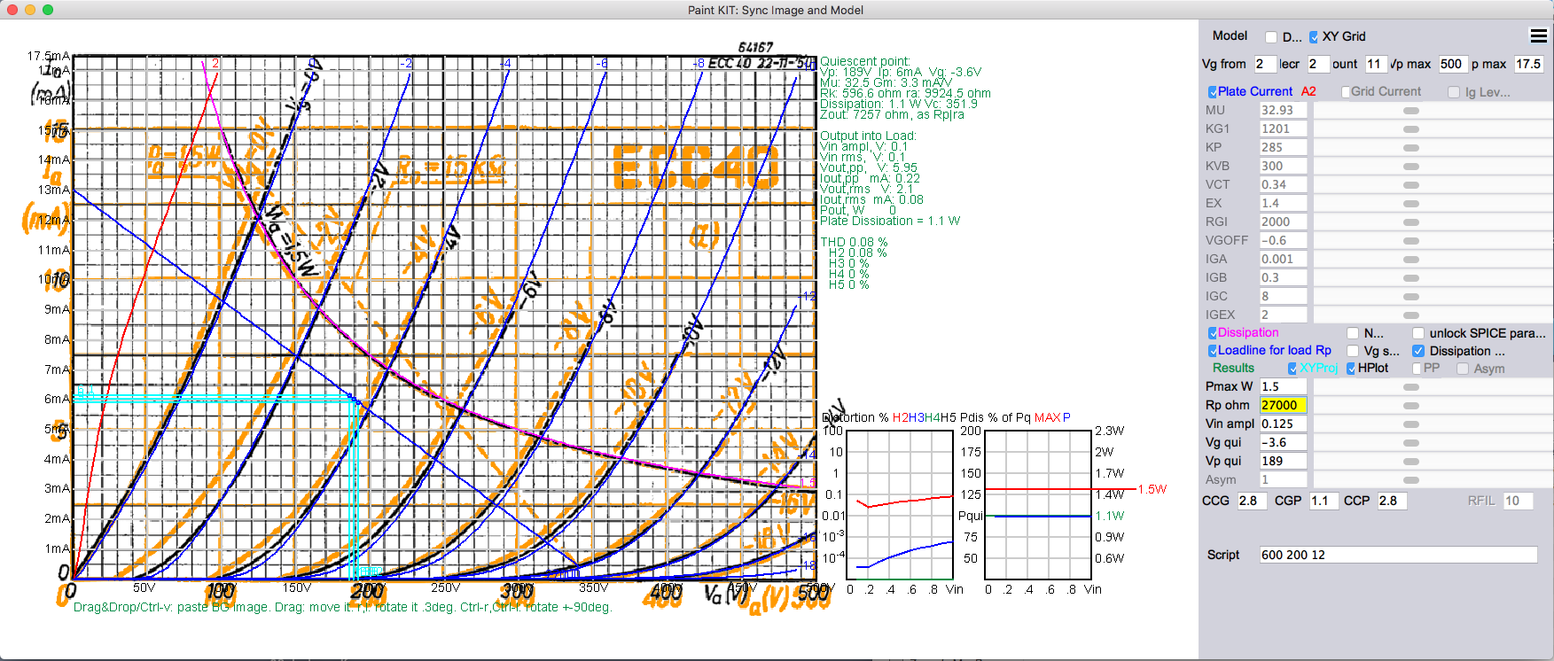Click the decr value field
Image resolution: width=1554 pixels, height=661 pixels.
point(1318,64)
